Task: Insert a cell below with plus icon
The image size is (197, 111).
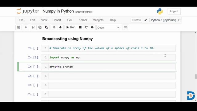Action: 26,27
